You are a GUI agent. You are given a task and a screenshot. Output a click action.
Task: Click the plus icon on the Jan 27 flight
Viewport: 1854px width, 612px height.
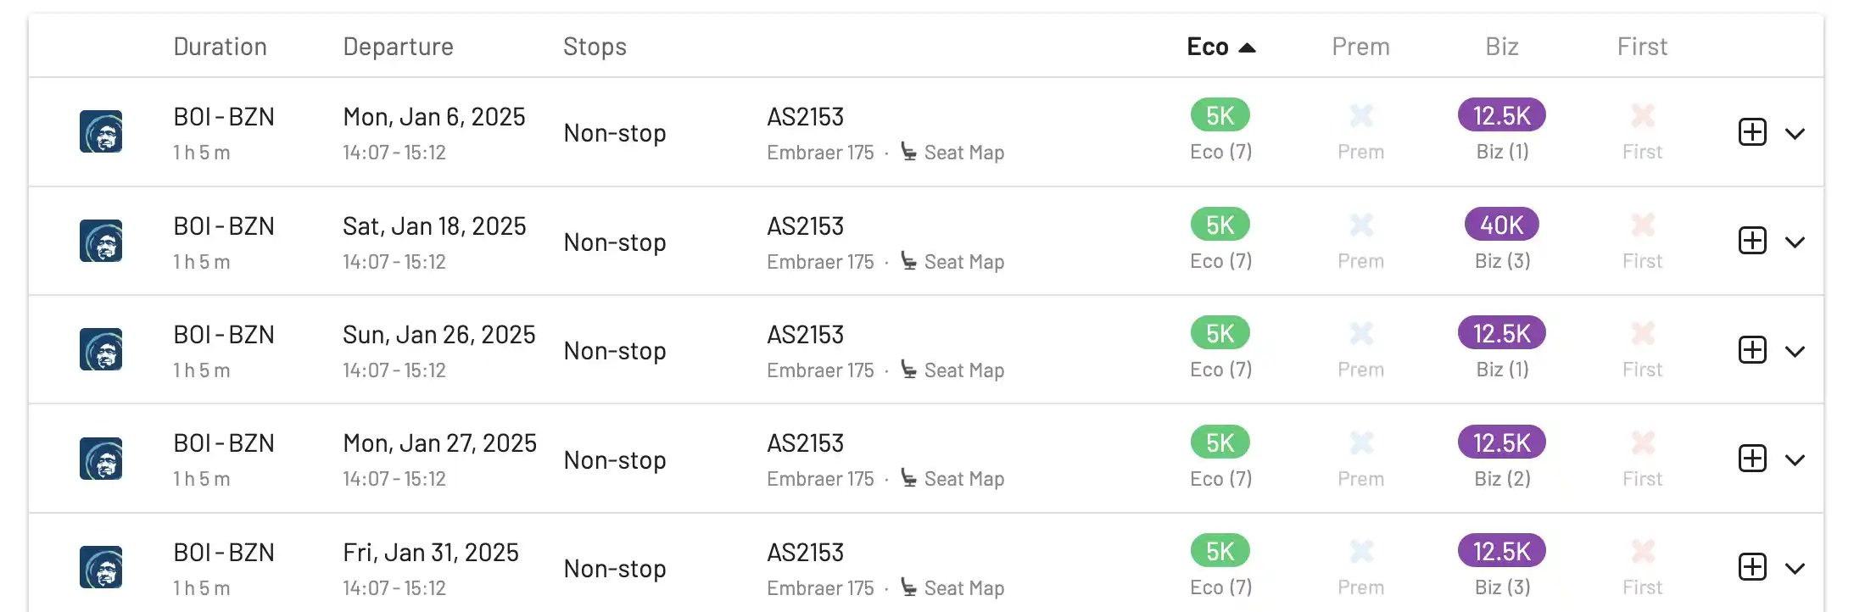(1752, 459)
